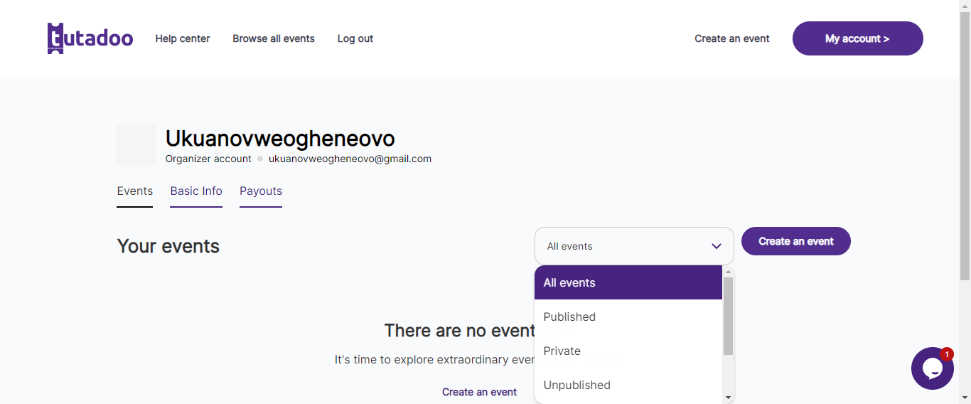Image resolution: width=971 pixels, height=404 pixels.
Task: Click Create an event link below message
Action: (x=479, y=392)
